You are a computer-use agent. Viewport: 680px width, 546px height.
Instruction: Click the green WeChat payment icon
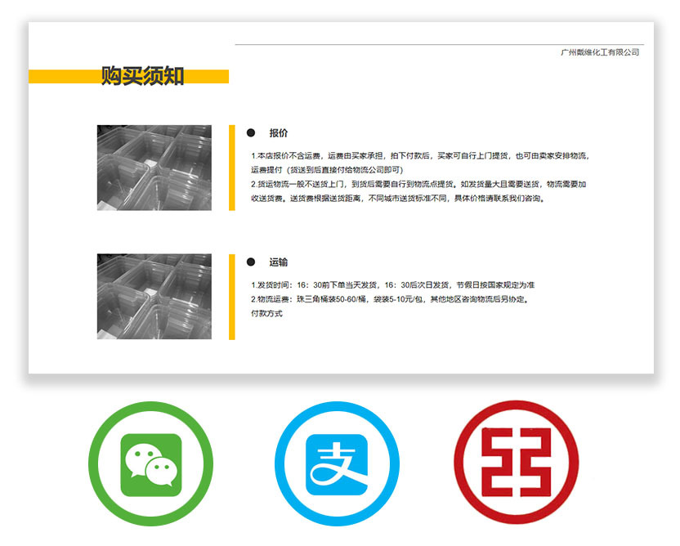coord(150,464)
